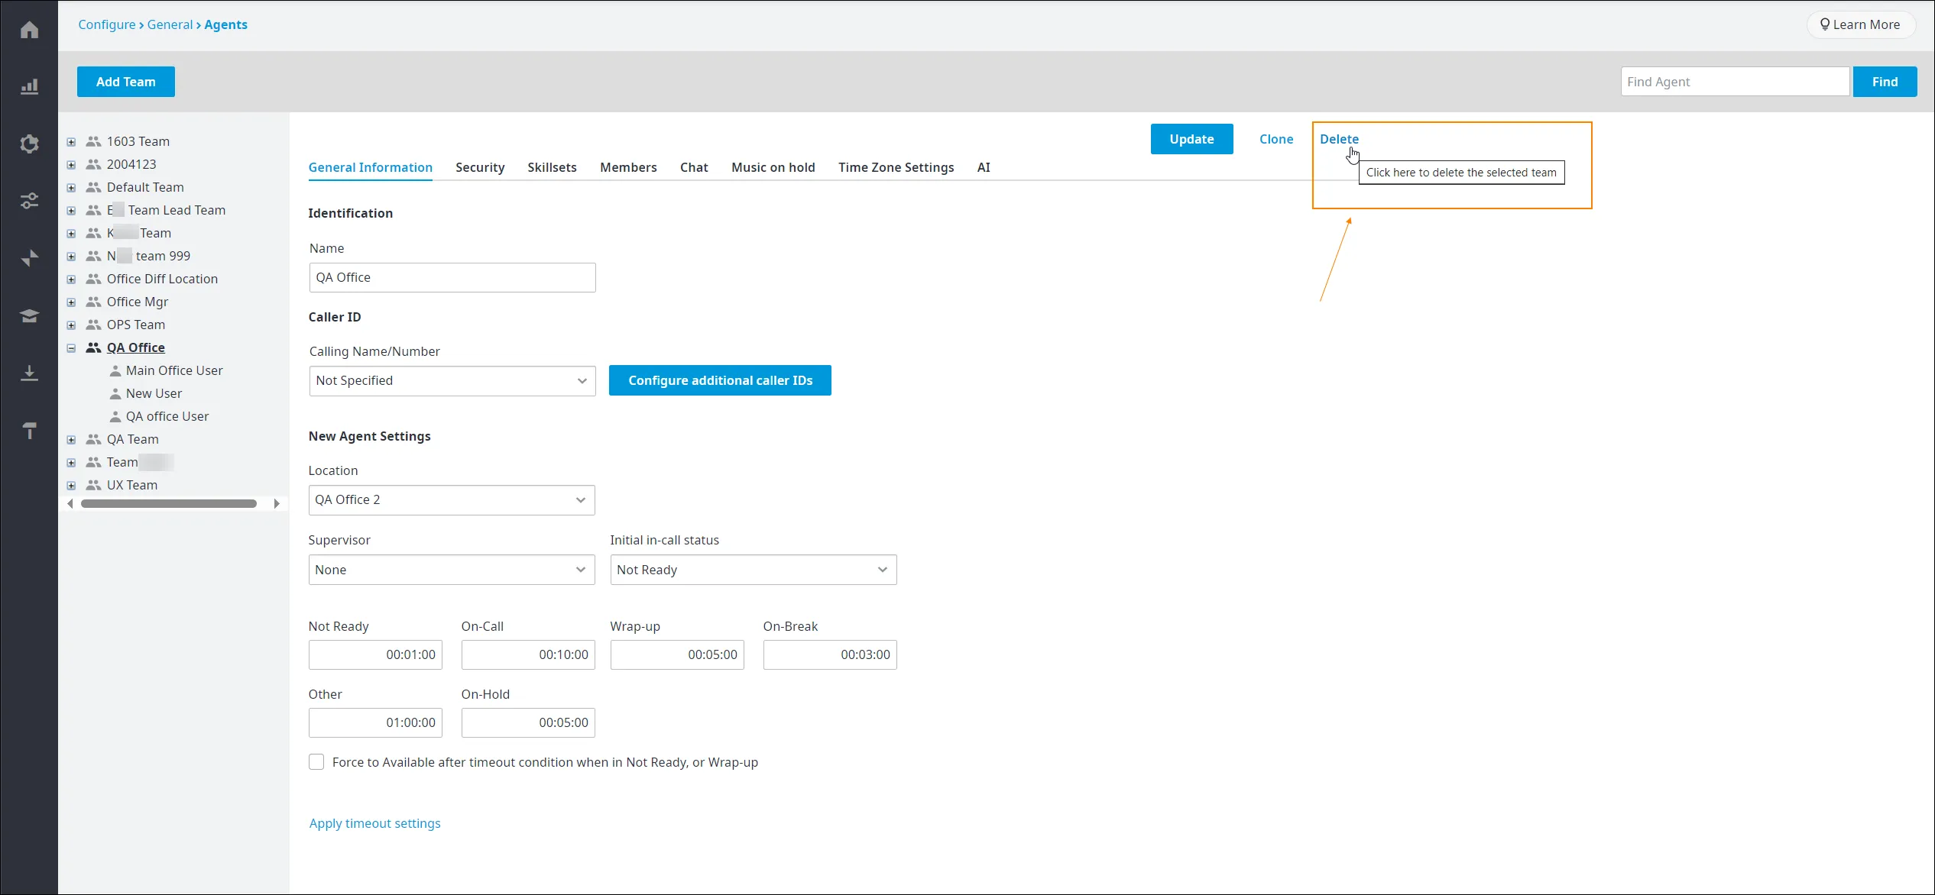
Task: Switch to the Time Zone Settings tab
Action: point(896,167)
